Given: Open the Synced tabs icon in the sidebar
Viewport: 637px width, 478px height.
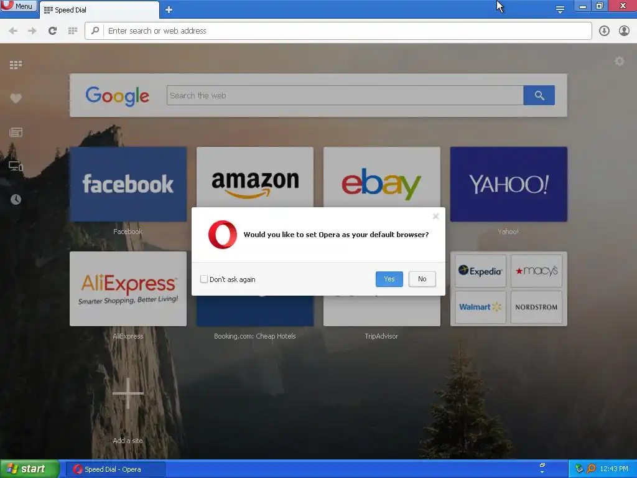Looking at the screenshot, I should 16,166.
